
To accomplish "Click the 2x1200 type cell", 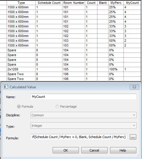I will click(x=21, y=70).
